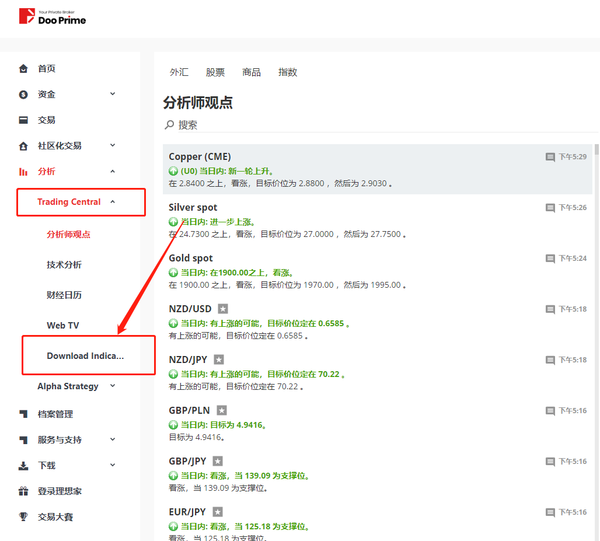Toggle the favorite star on GBP/PLN
Image resolution: width=600 pixels, height=541 pixels.
tap(221, 410)
